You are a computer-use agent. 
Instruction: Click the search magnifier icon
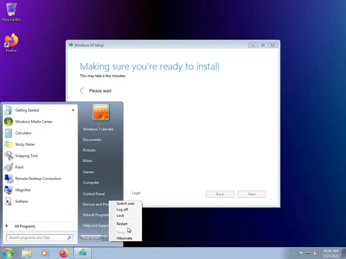[x=69, y=238]
